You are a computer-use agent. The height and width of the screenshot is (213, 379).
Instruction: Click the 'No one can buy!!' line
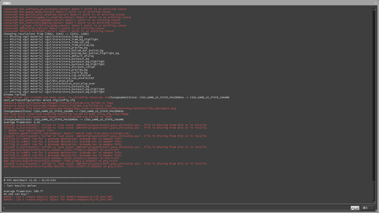coord(16,194)
